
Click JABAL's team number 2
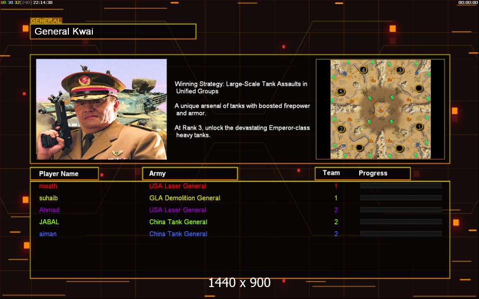[x=336, y=222]
